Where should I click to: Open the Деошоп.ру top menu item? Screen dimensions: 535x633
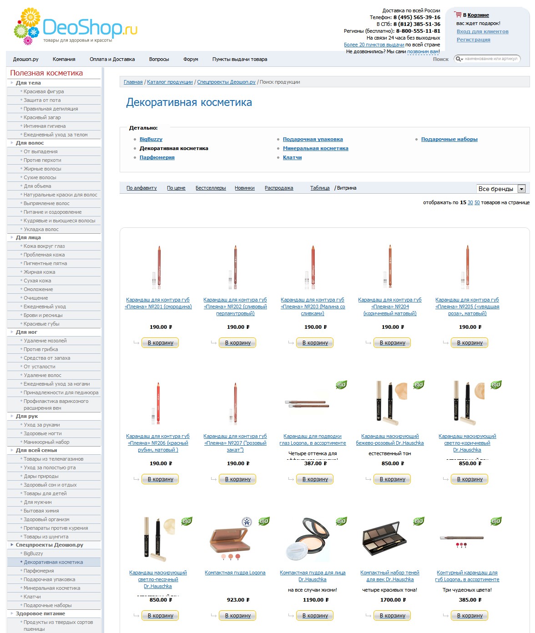pos(25,59)
